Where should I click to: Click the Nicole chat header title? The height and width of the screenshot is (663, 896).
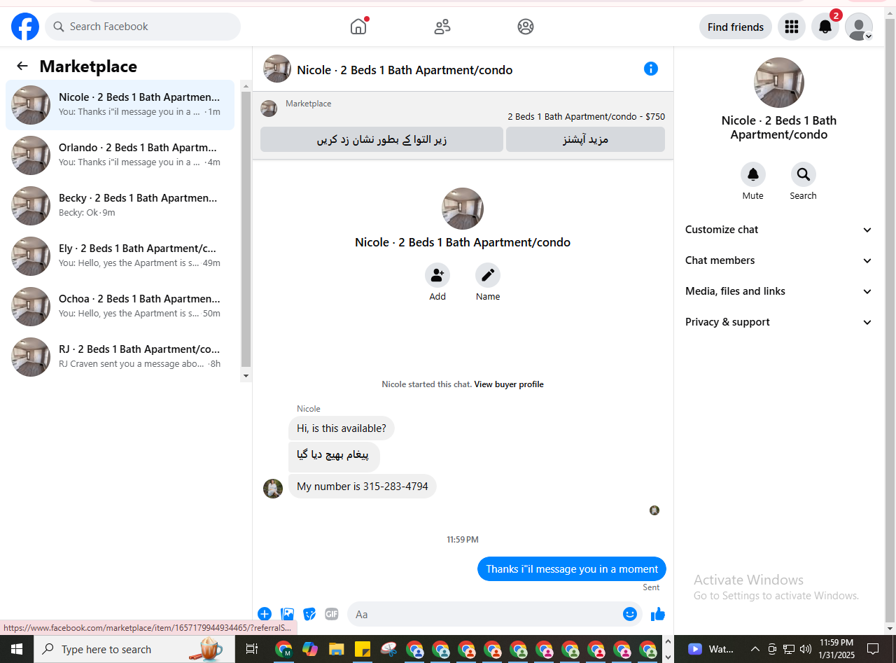pos(405,70)
